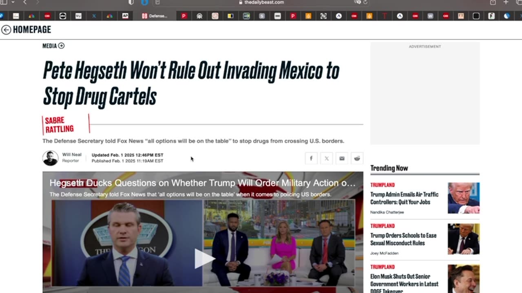Open the MEDIA section link

[x=49, y=46]
